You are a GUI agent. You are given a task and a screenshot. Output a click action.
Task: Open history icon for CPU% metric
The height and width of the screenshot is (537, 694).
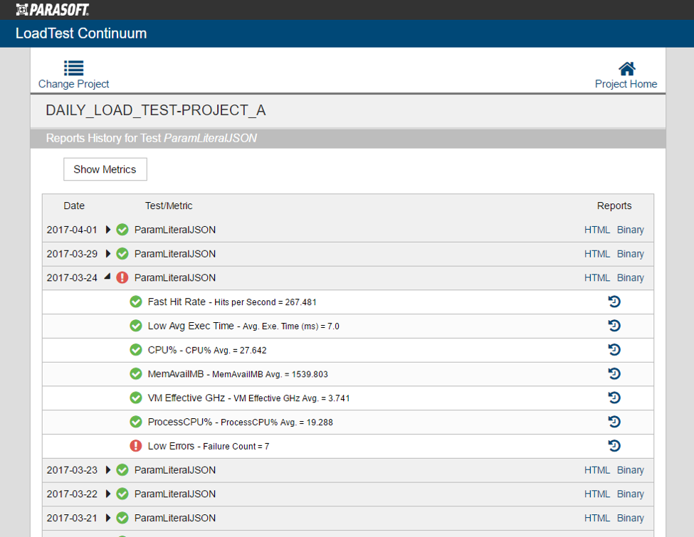614,350
